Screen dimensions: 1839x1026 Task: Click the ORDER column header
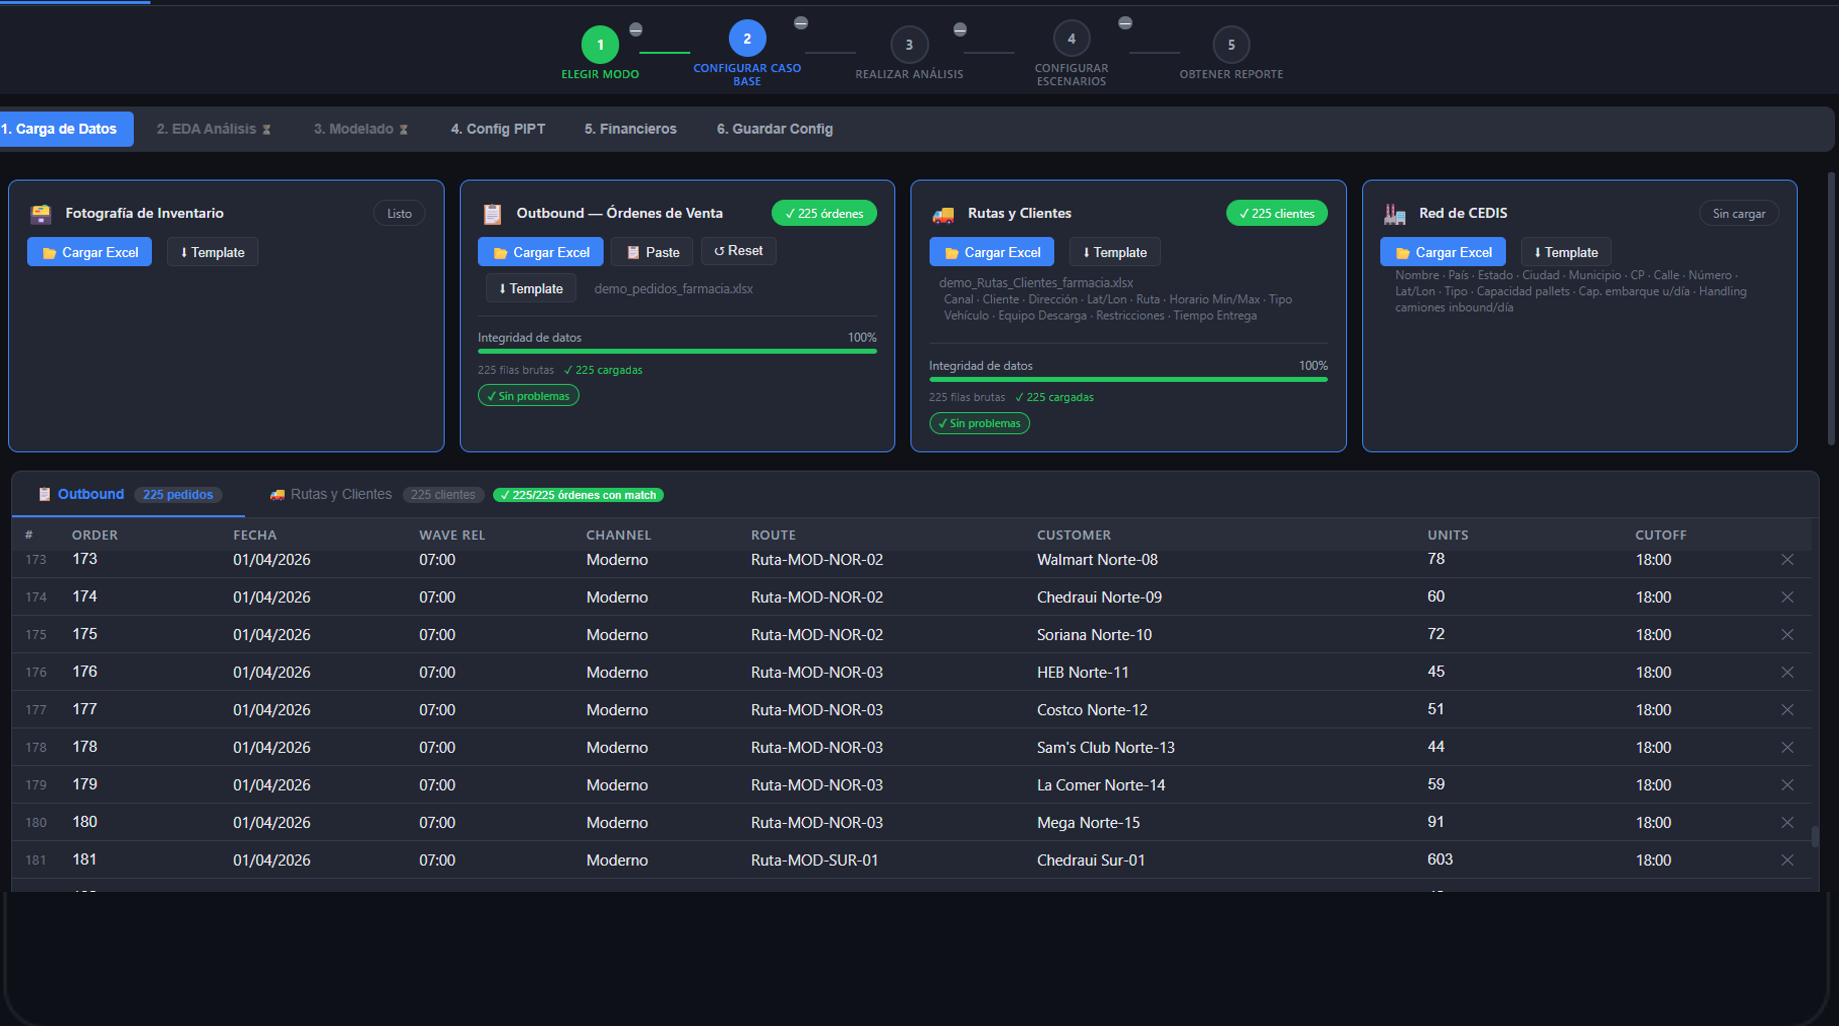[x=95, y=534]
